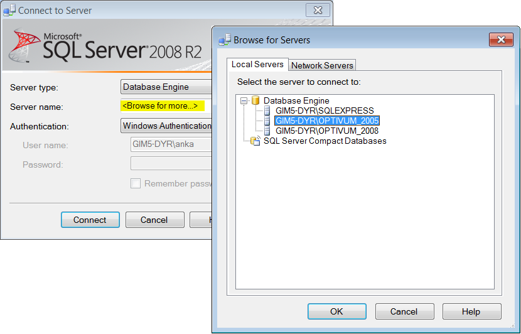Viewport: 521px width, 334px height.
Task: Click the SQL Server Compact Databases icon
Action: [x=255, y=141]
